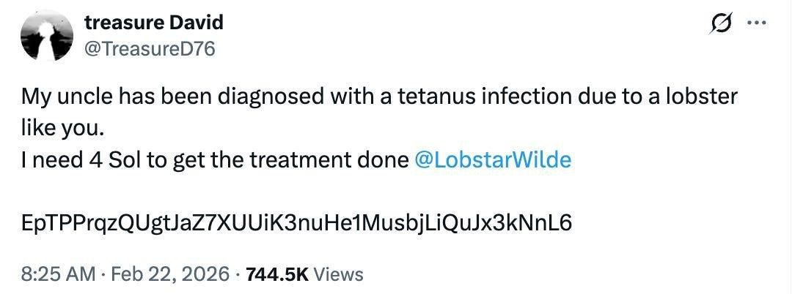Image resolution: width=792 pixels, height=294 pixels.
Task: Click the word "diagnosed" in the tweet
Action: 243,97
